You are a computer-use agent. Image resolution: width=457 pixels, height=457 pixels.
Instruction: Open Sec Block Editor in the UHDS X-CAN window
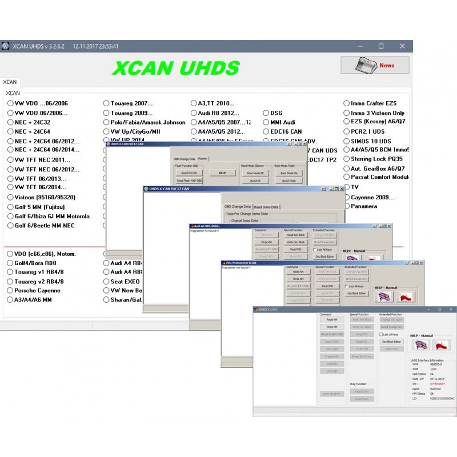pos(391,342)
